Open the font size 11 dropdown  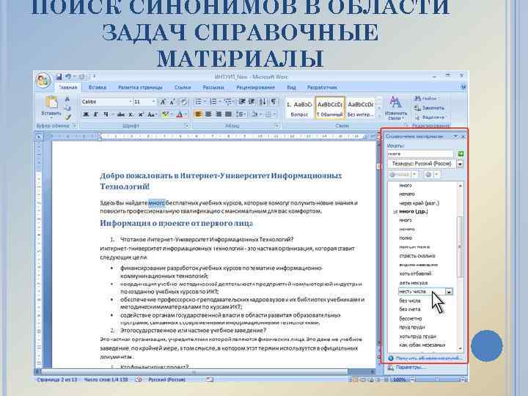pos(153,102)
